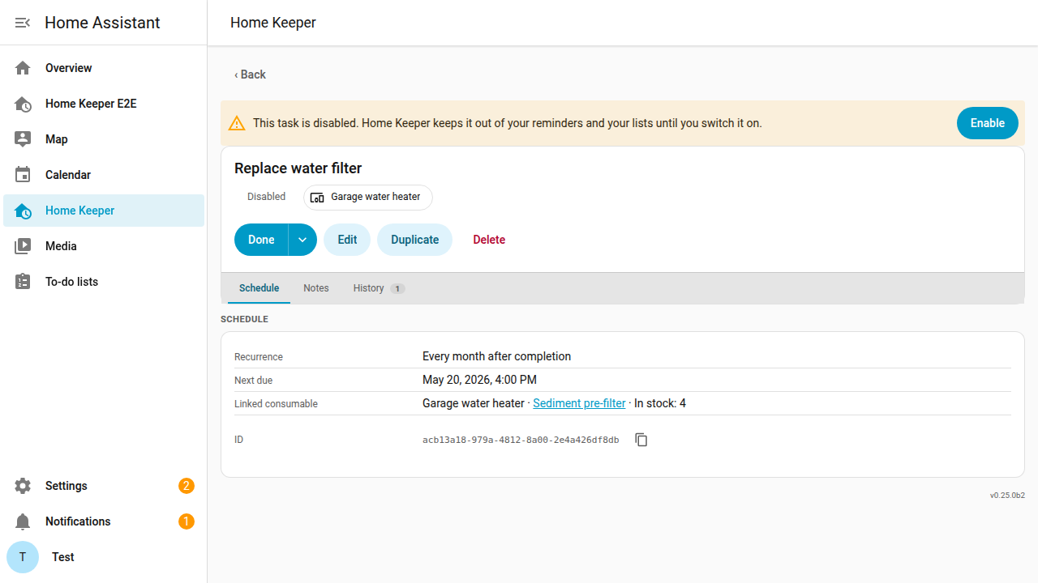Viewport: 1038px width, 583px height.
Task: Open the Settings gear icon
Action: click(x=23, y=486)
